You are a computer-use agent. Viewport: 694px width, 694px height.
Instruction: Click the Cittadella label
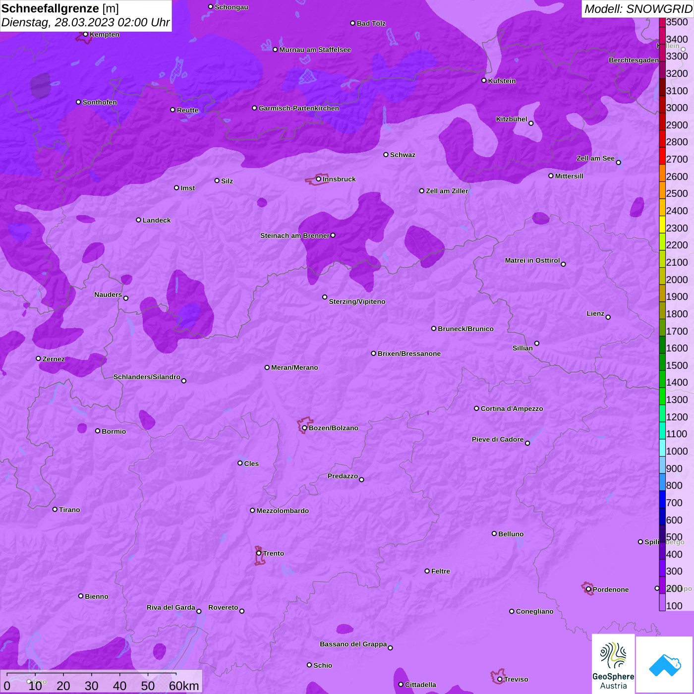tap(420, 685)
